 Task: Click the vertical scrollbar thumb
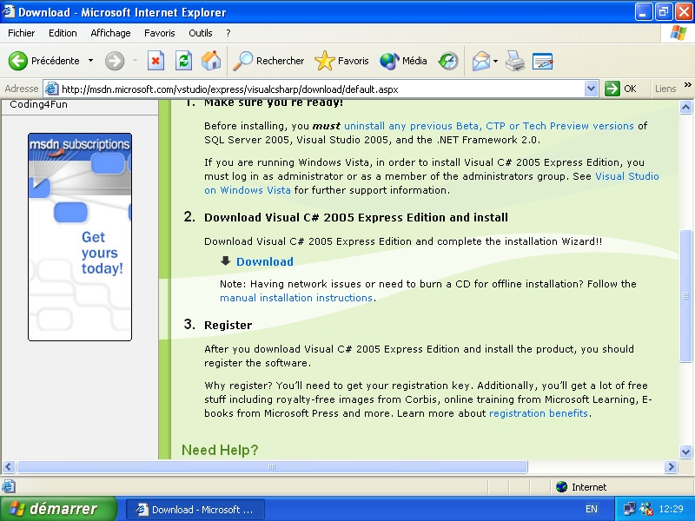[685, 296]
